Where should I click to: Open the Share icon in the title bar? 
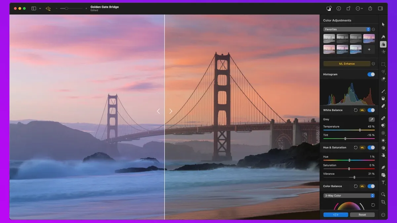click(x=370, y=8)
